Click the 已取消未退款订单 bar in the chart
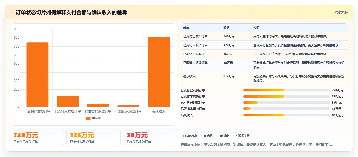 pos(128,106)
